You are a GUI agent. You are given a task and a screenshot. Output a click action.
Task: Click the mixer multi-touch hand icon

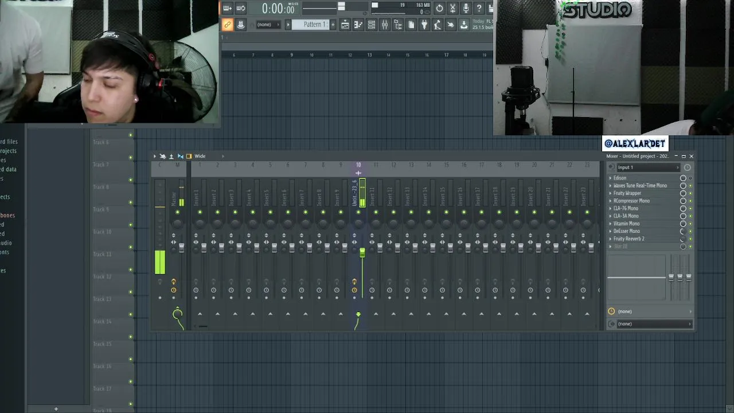click(163, 156)
